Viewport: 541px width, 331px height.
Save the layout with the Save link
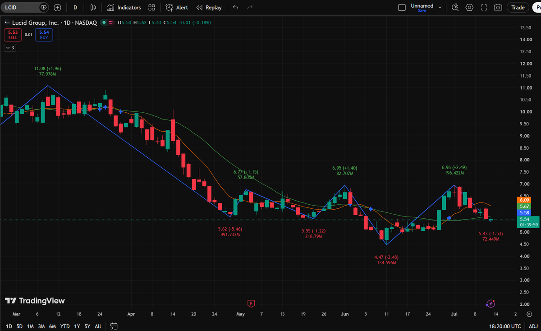pyautogui.click(x=422, y=10)
